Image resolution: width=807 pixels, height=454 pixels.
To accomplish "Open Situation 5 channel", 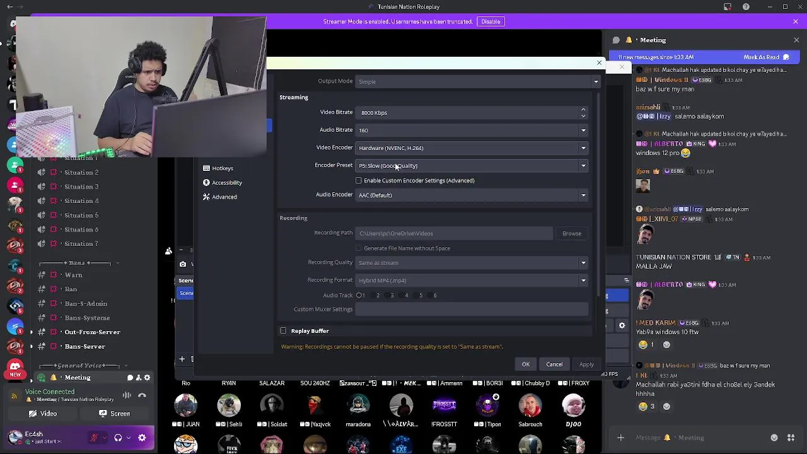I will (x=81, y=216).
